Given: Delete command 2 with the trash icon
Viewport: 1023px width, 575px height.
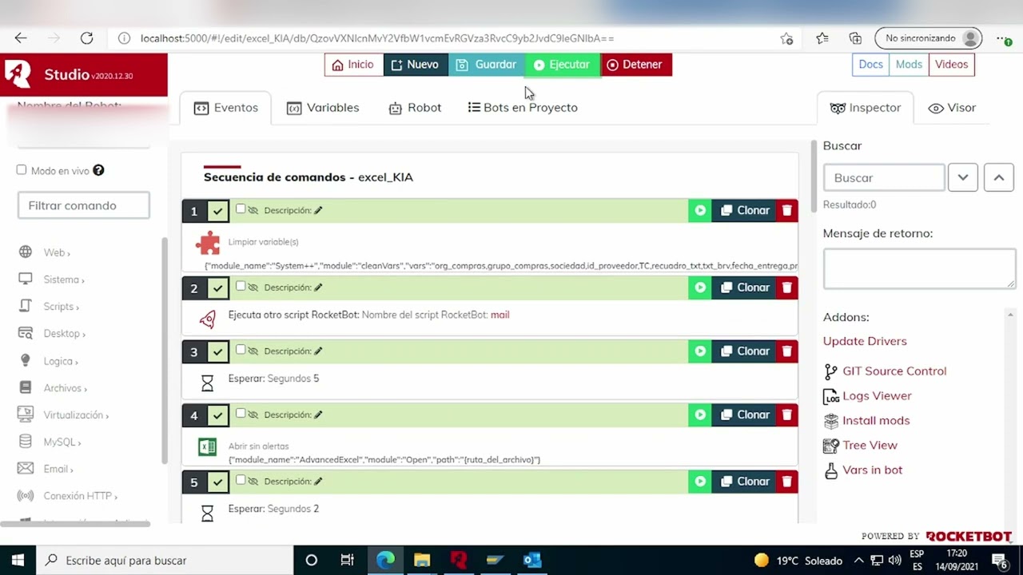Looking at the screenshot, I should (787, 287).
